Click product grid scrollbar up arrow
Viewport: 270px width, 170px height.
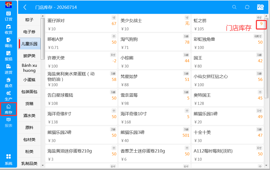click(266, 16)
